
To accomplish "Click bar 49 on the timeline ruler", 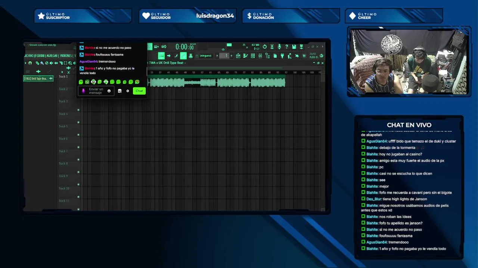I will [x=185, y=72].
